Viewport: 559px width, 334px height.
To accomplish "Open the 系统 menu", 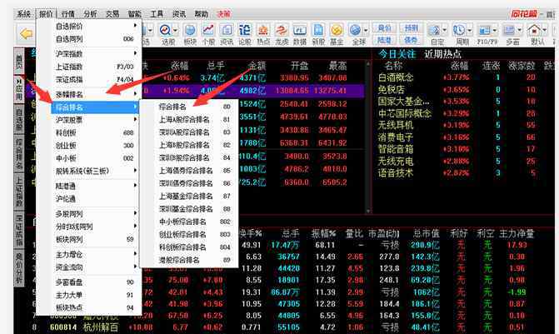I will click(x=24, y=14).
